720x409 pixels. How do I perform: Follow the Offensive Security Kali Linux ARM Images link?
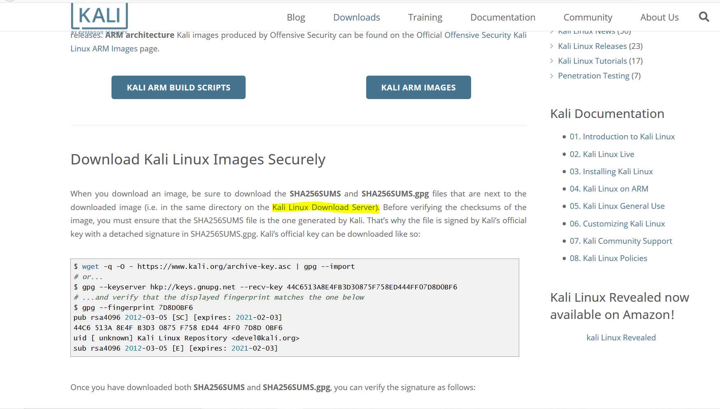click(485, 35)
